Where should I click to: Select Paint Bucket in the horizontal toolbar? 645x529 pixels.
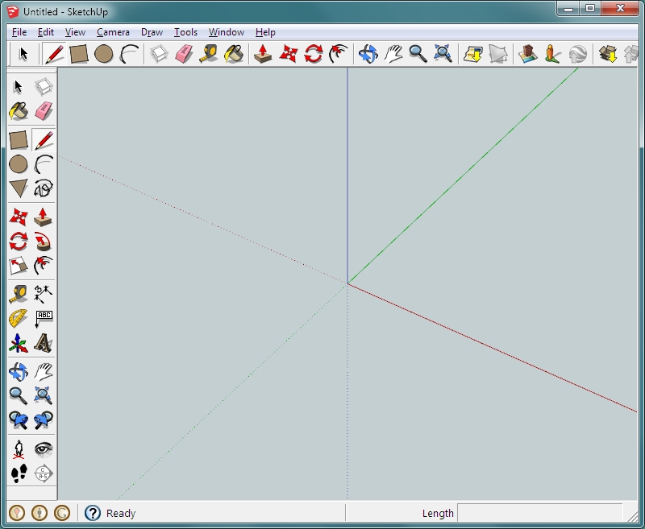coord(234,54)
